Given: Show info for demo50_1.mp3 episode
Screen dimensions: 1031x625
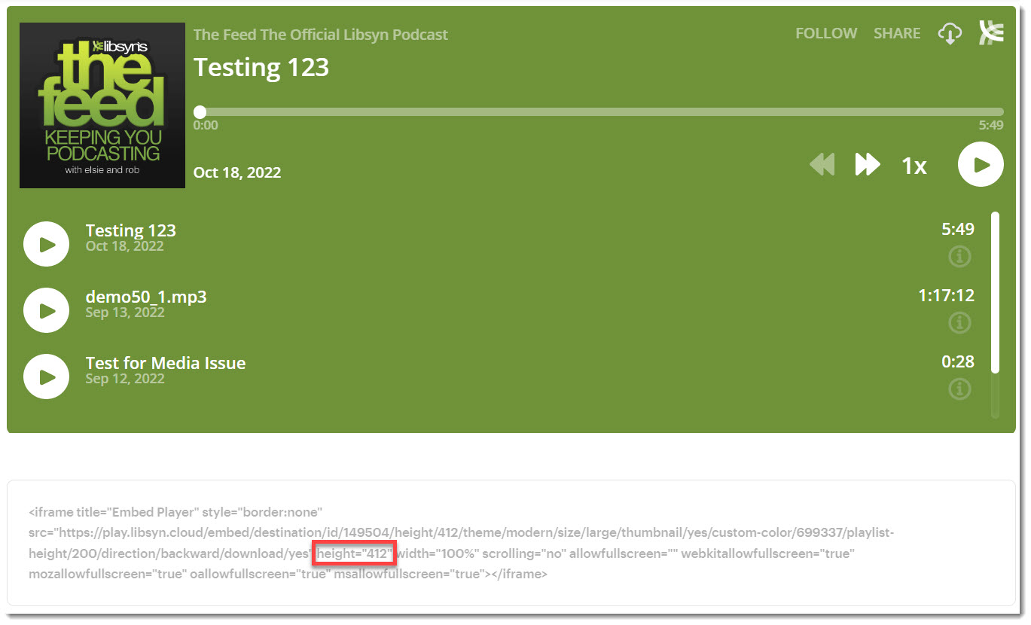Looking at the screenshot, I should pyautogui.click(x=959, y=323).
